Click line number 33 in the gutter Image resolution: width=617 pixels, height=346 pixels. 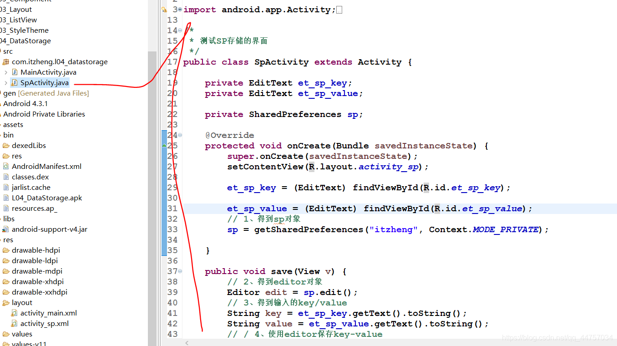click(x=172, y=229)
